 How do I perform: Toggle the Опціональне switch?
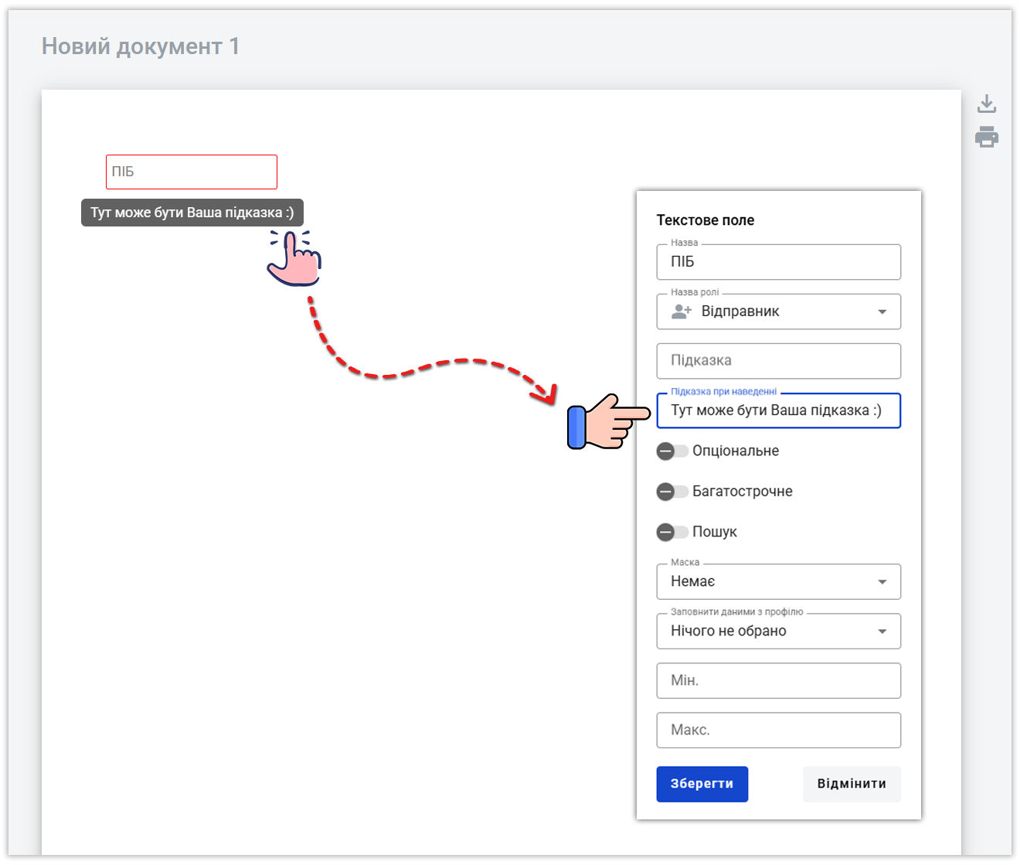[x=671, y=451]
